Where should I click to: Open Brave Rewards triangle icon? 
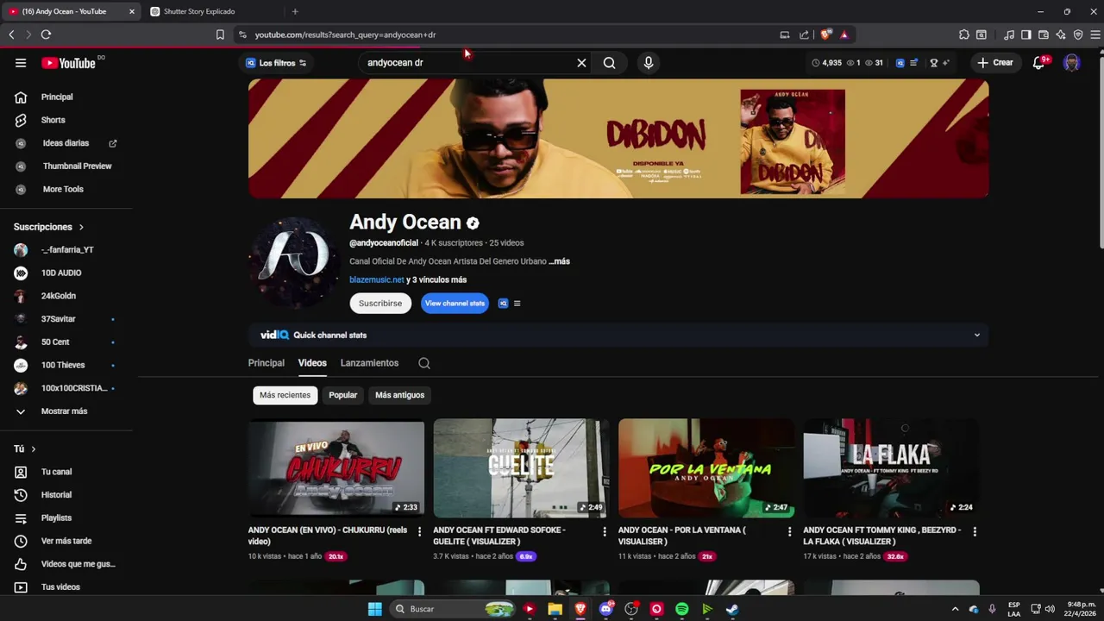pyautogui.click(x=844, y=34)
